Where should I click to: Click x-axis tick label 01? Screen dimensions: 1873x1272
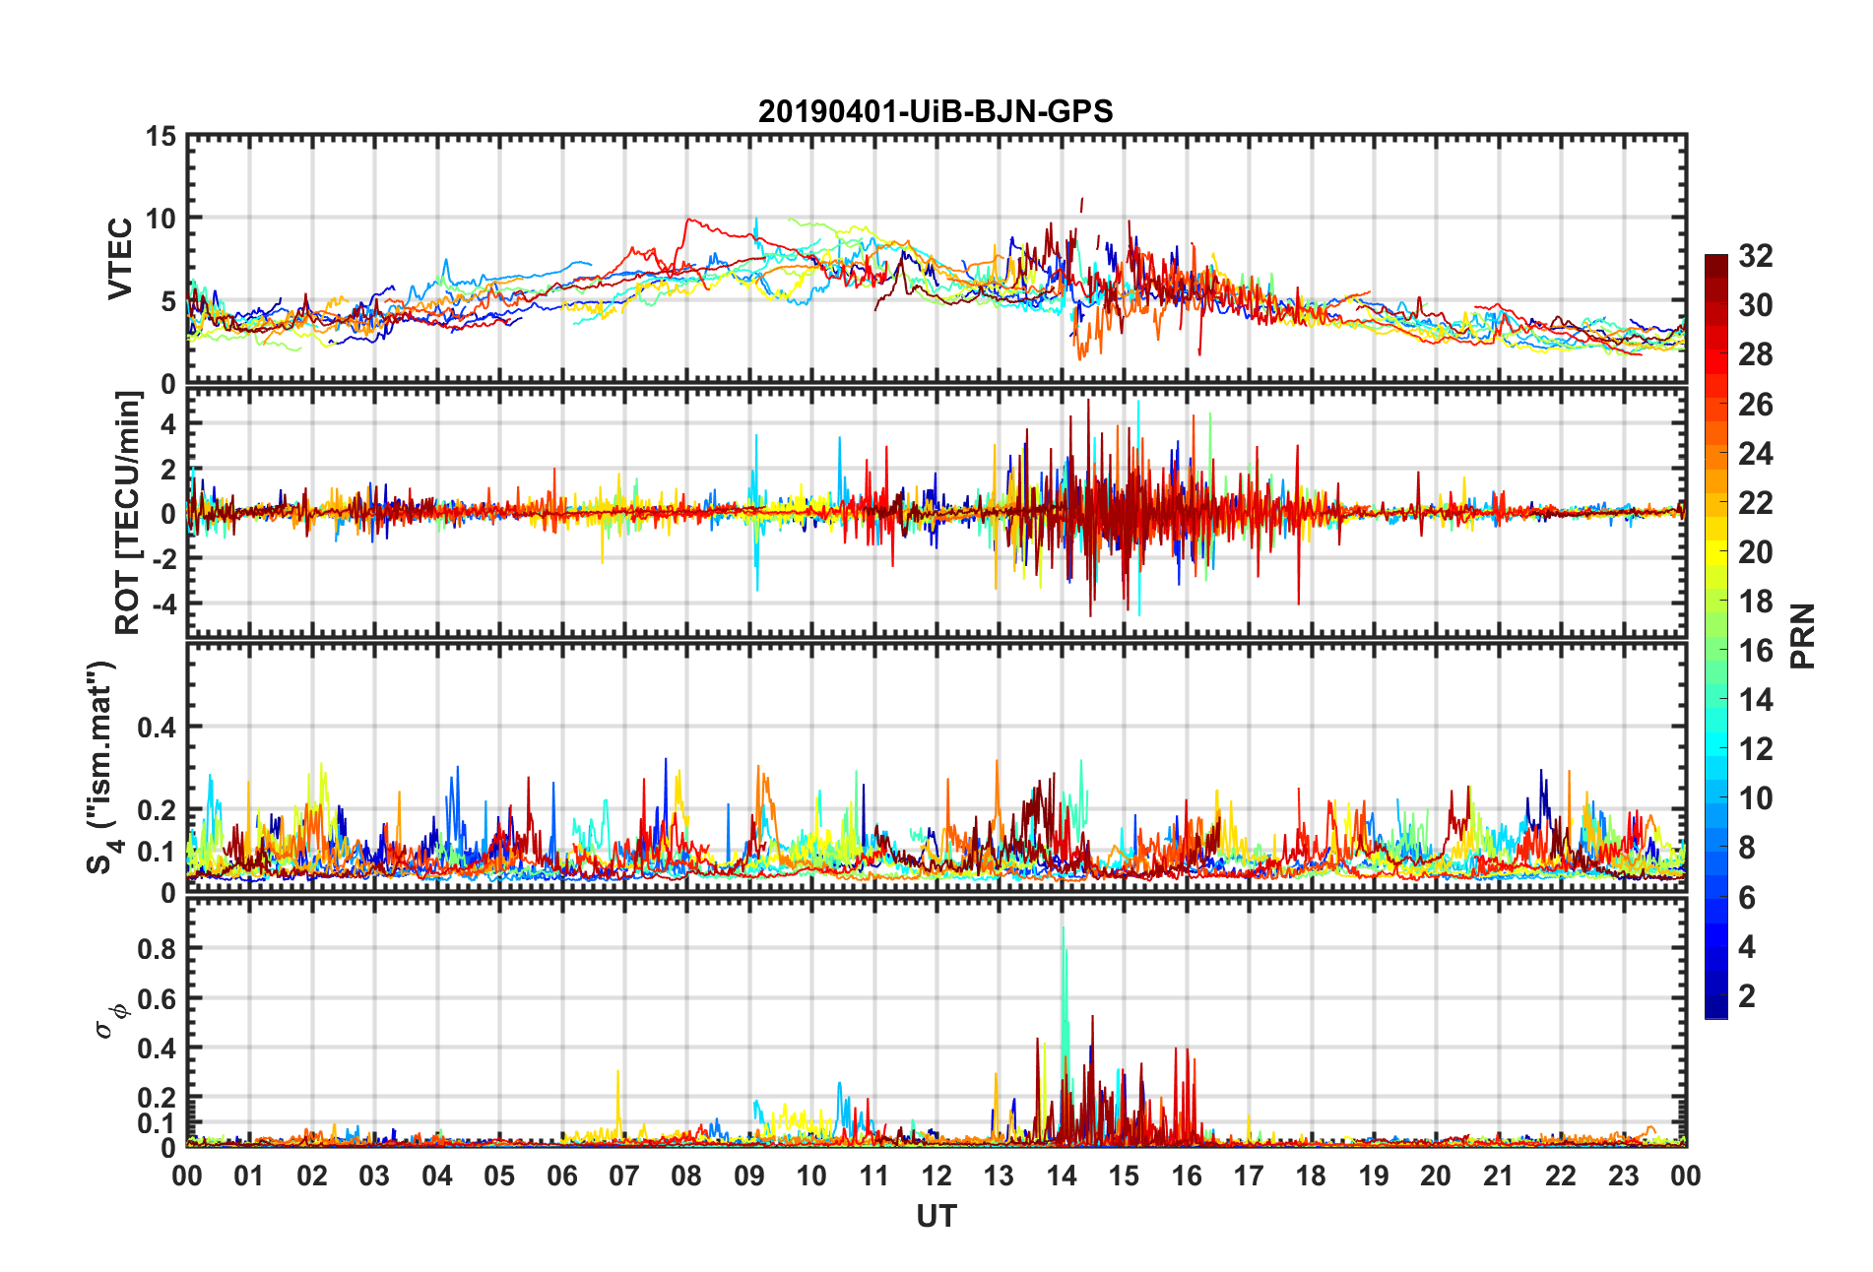point(249,1176)
